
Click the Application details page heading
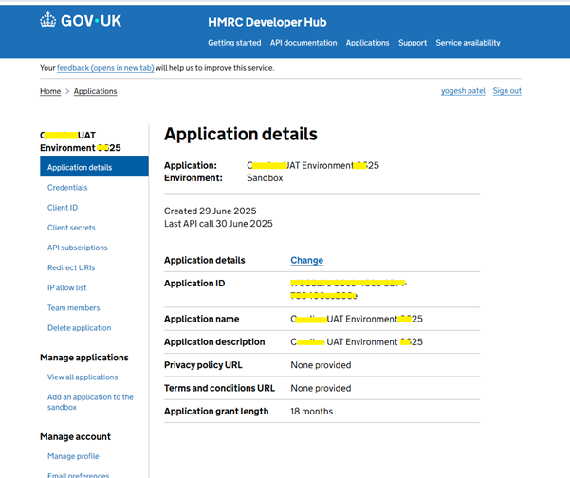241,134
